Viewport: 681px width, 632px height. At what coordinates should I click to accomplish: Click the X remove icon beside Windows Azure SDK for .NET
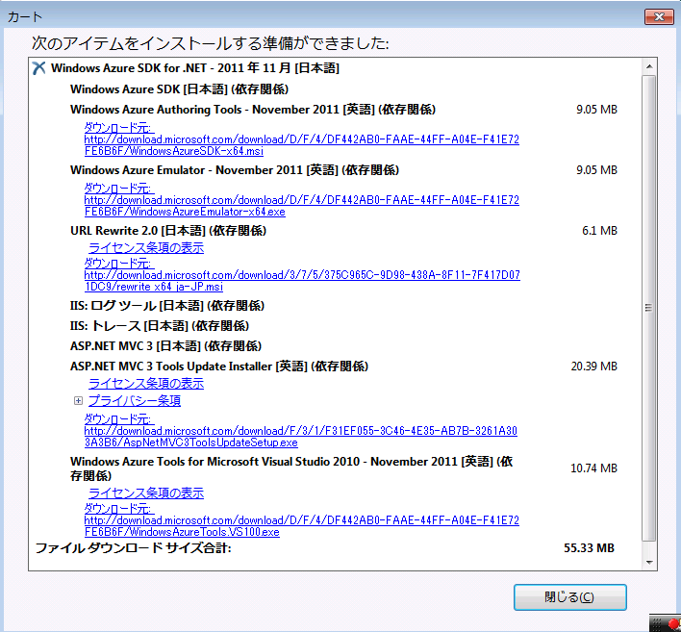(x=38, y=68)
